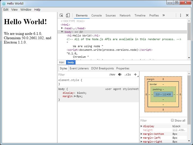
Task: Maximize the Hello World window
Action: point(176,3)
